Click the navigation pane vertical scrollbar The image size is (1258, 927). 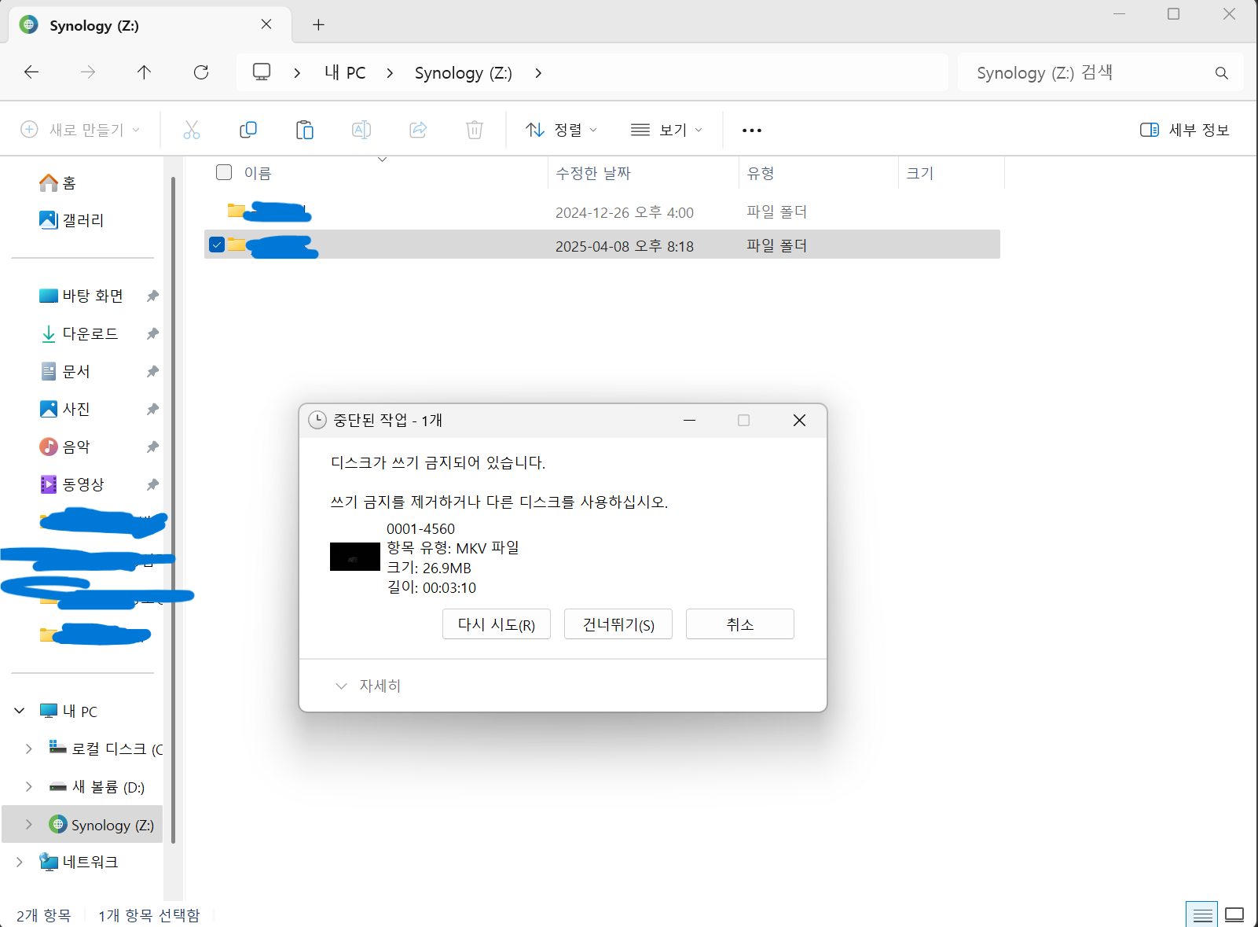coord(173,511)
